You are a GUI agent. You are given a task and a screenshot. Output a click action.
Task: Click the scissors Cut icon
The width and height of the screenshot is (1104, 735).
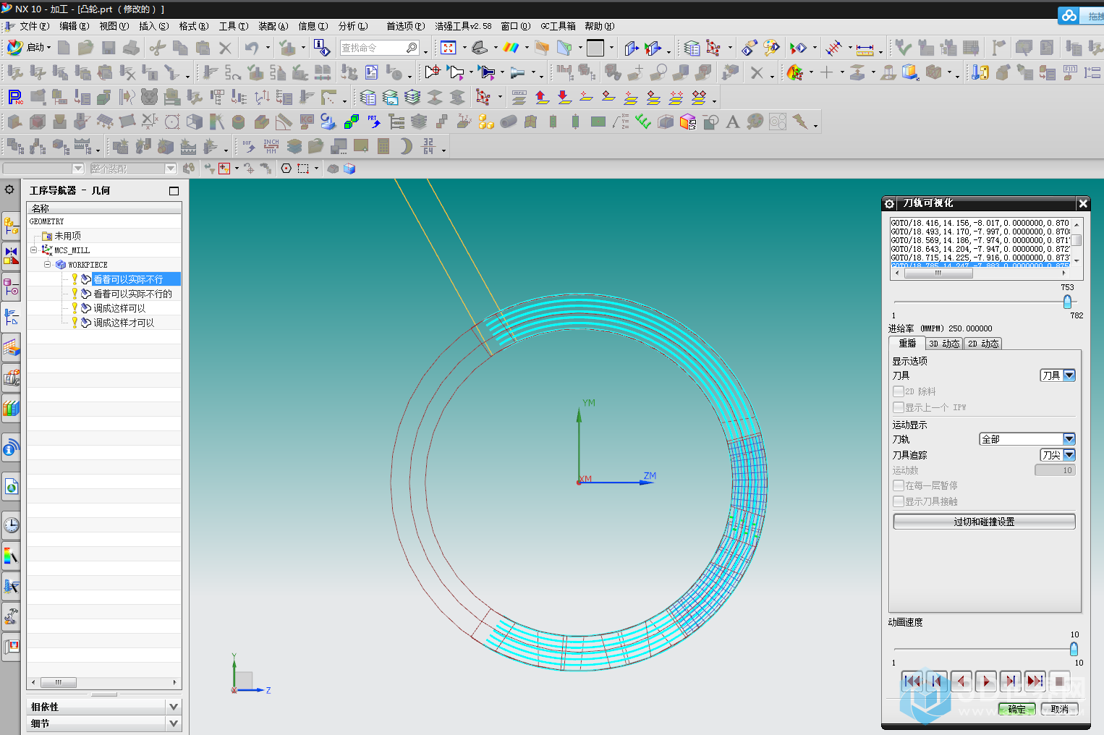point(157,48)
